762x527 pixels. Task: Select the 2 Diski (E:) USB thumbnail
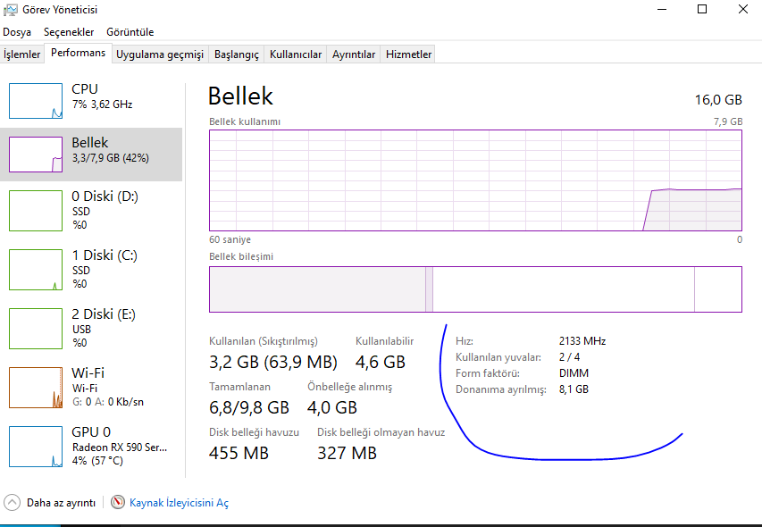36,328
